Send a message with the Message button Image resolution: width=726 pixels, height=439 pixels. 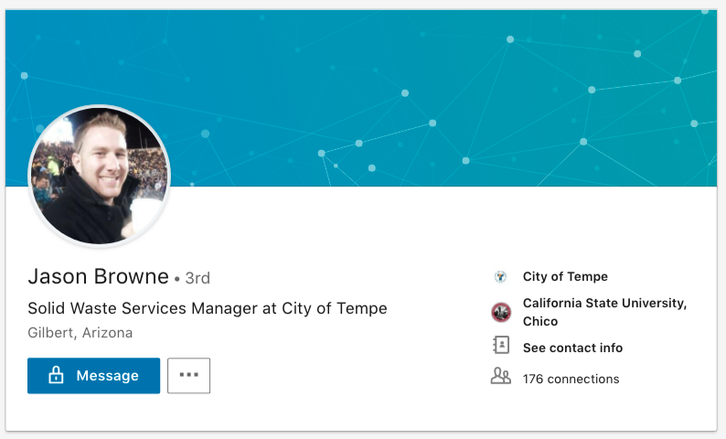93,376
